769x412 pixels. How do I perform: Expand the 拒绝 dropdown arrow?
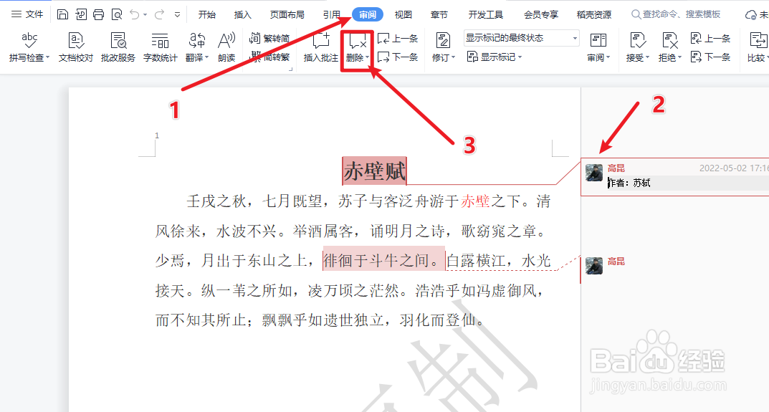point(679,58)
